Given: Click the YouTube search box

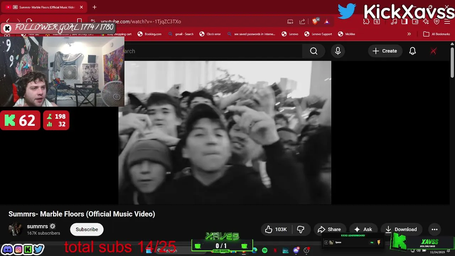Looking at the screenshot, I should click(x=213, y=51).
